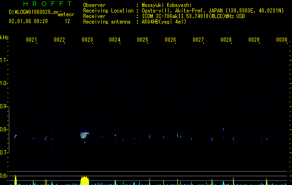Click the kHz axis unit label
Screen dimensions: 292x185
[x=4, y=37]
